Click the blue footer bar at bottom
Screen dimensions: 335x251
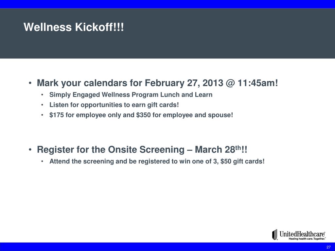click(x=167, y=247)
